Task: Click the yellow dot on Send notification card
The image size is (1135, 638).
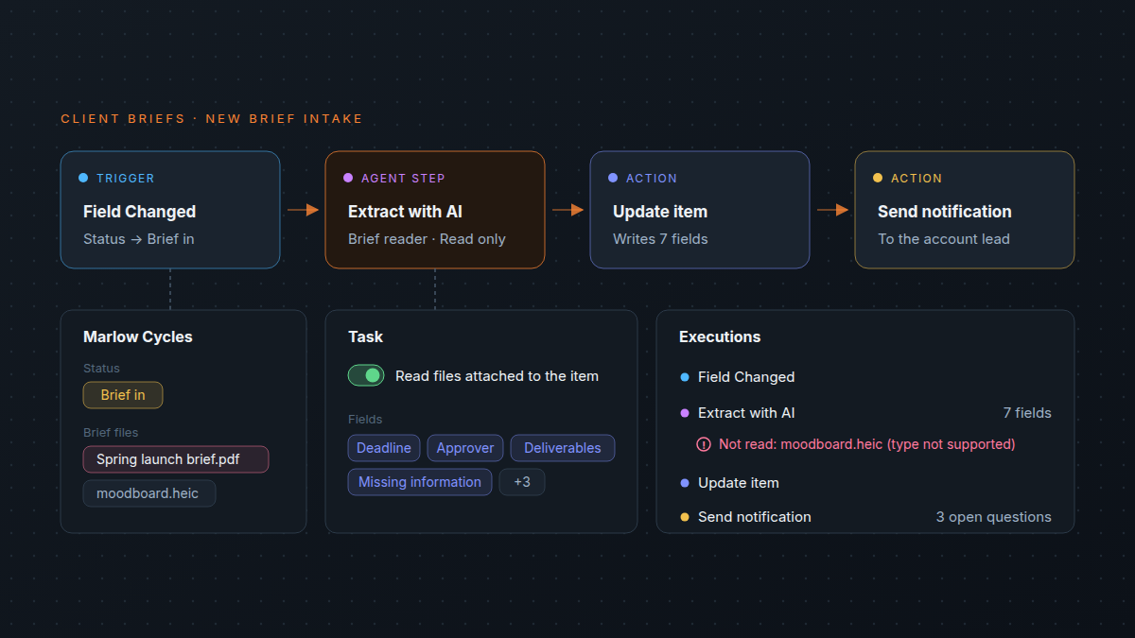Action: pyautogui.click(x=878, y=178)
